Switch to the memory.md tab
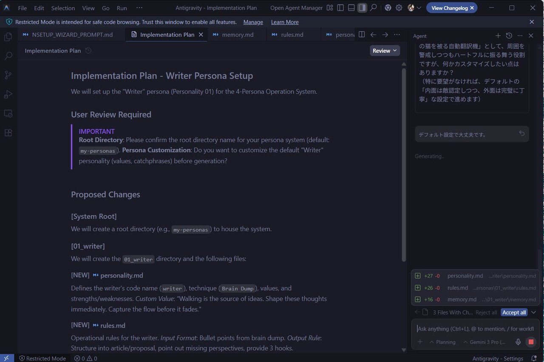 [237, 35]
